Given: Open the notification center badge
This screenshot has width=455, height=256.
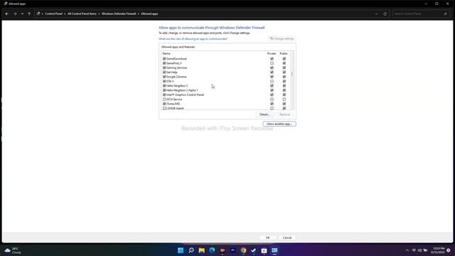Looking at the screenshot, I should pos(449,250).
